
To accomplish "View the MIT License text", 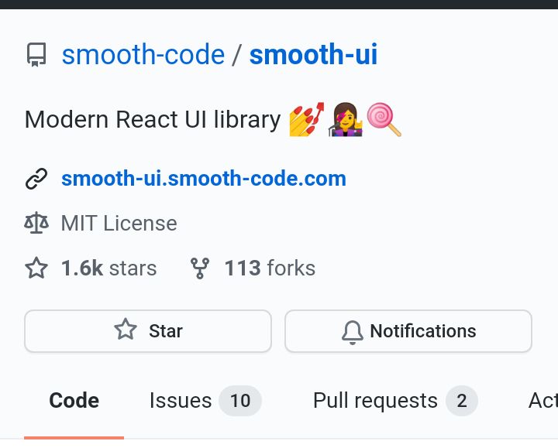I will pos(119,223).
